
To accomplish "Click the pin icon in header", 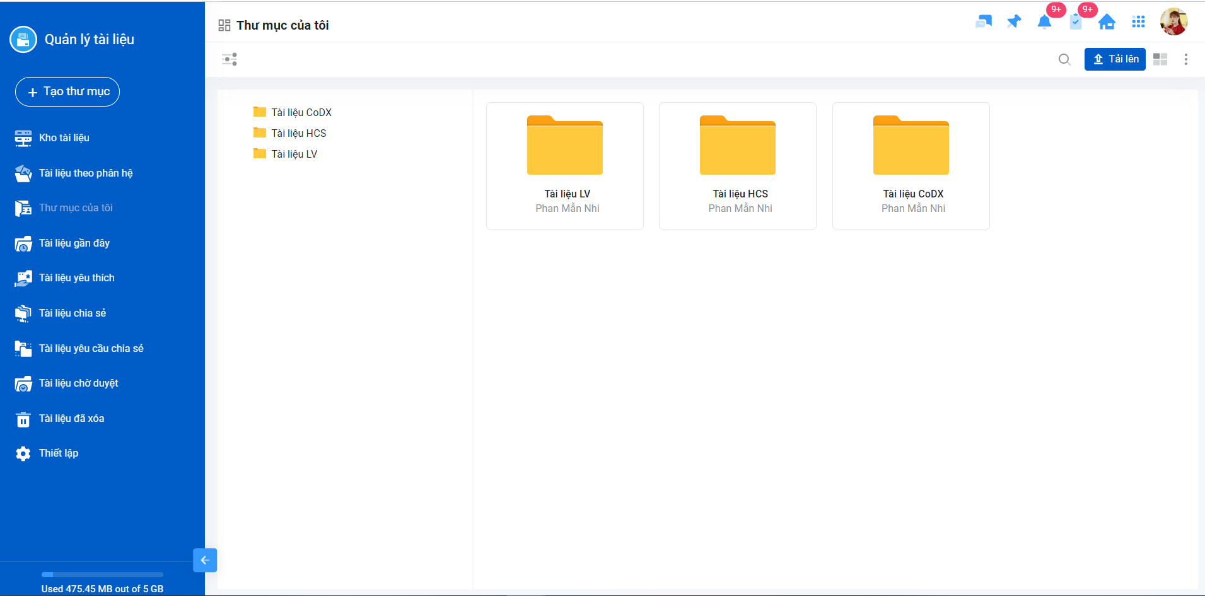I will pyautogui.click(x=1014, y=22).
